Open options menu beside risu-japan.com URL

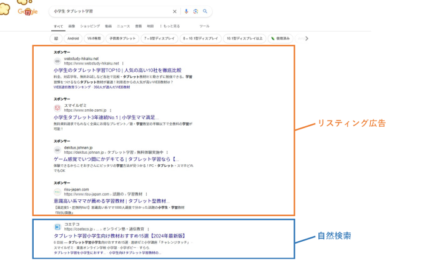pyautogui.click(x=146, y=194)
